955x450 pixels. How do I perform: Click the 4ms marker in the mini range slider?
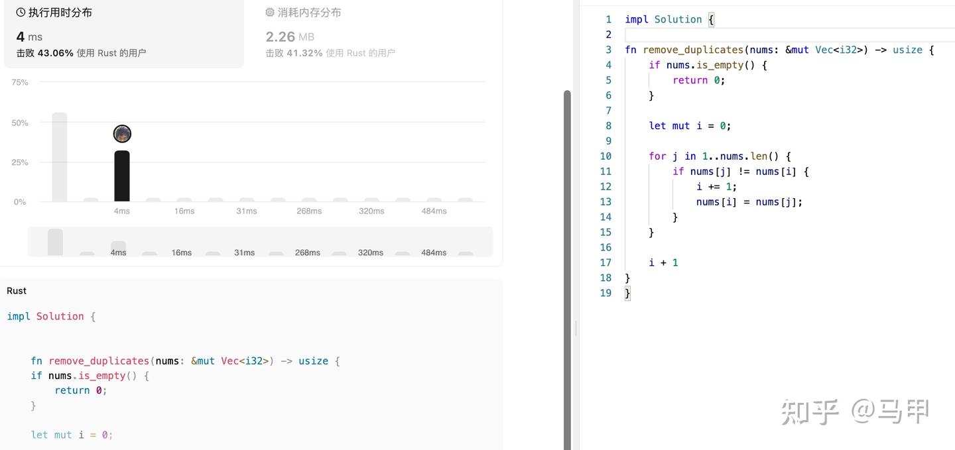click(x=118, y=249)
